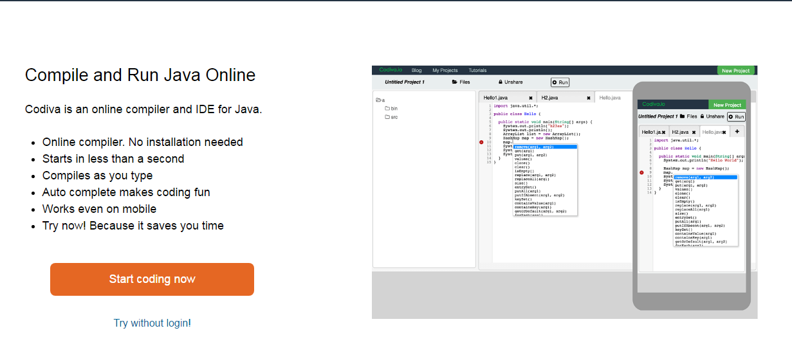Click the Unshare lock icon in phone mockup
792x362 pixels.
(703, 116)
